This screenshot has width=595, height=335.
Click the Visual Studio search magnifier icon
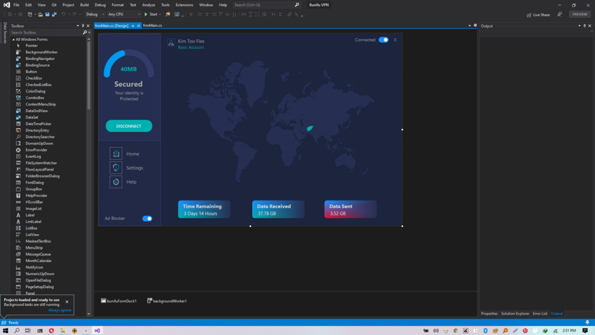[x=297, y=5]
